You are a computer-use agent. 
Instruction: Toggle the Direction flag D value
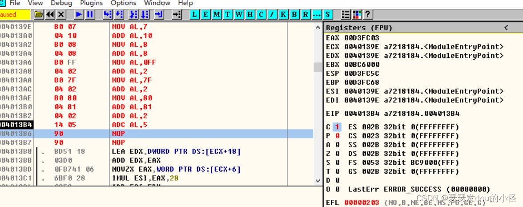click(x=337, y=181)
